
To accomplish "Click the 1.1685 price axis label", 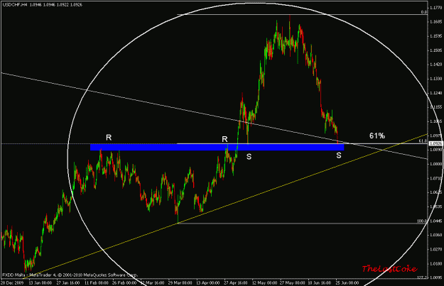I will tap(435, 22).
